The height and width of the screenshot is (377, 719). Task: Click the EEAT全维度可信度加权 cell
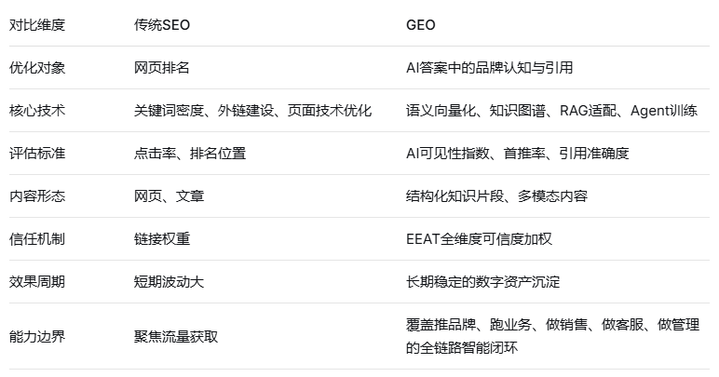480,239
